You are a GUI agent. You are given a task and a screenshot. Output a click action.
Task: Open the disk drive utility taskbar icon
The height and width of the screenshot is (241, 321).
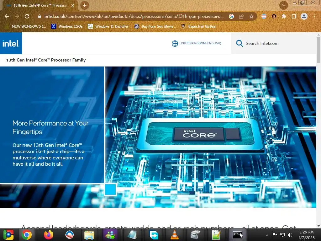click(195, 235)
